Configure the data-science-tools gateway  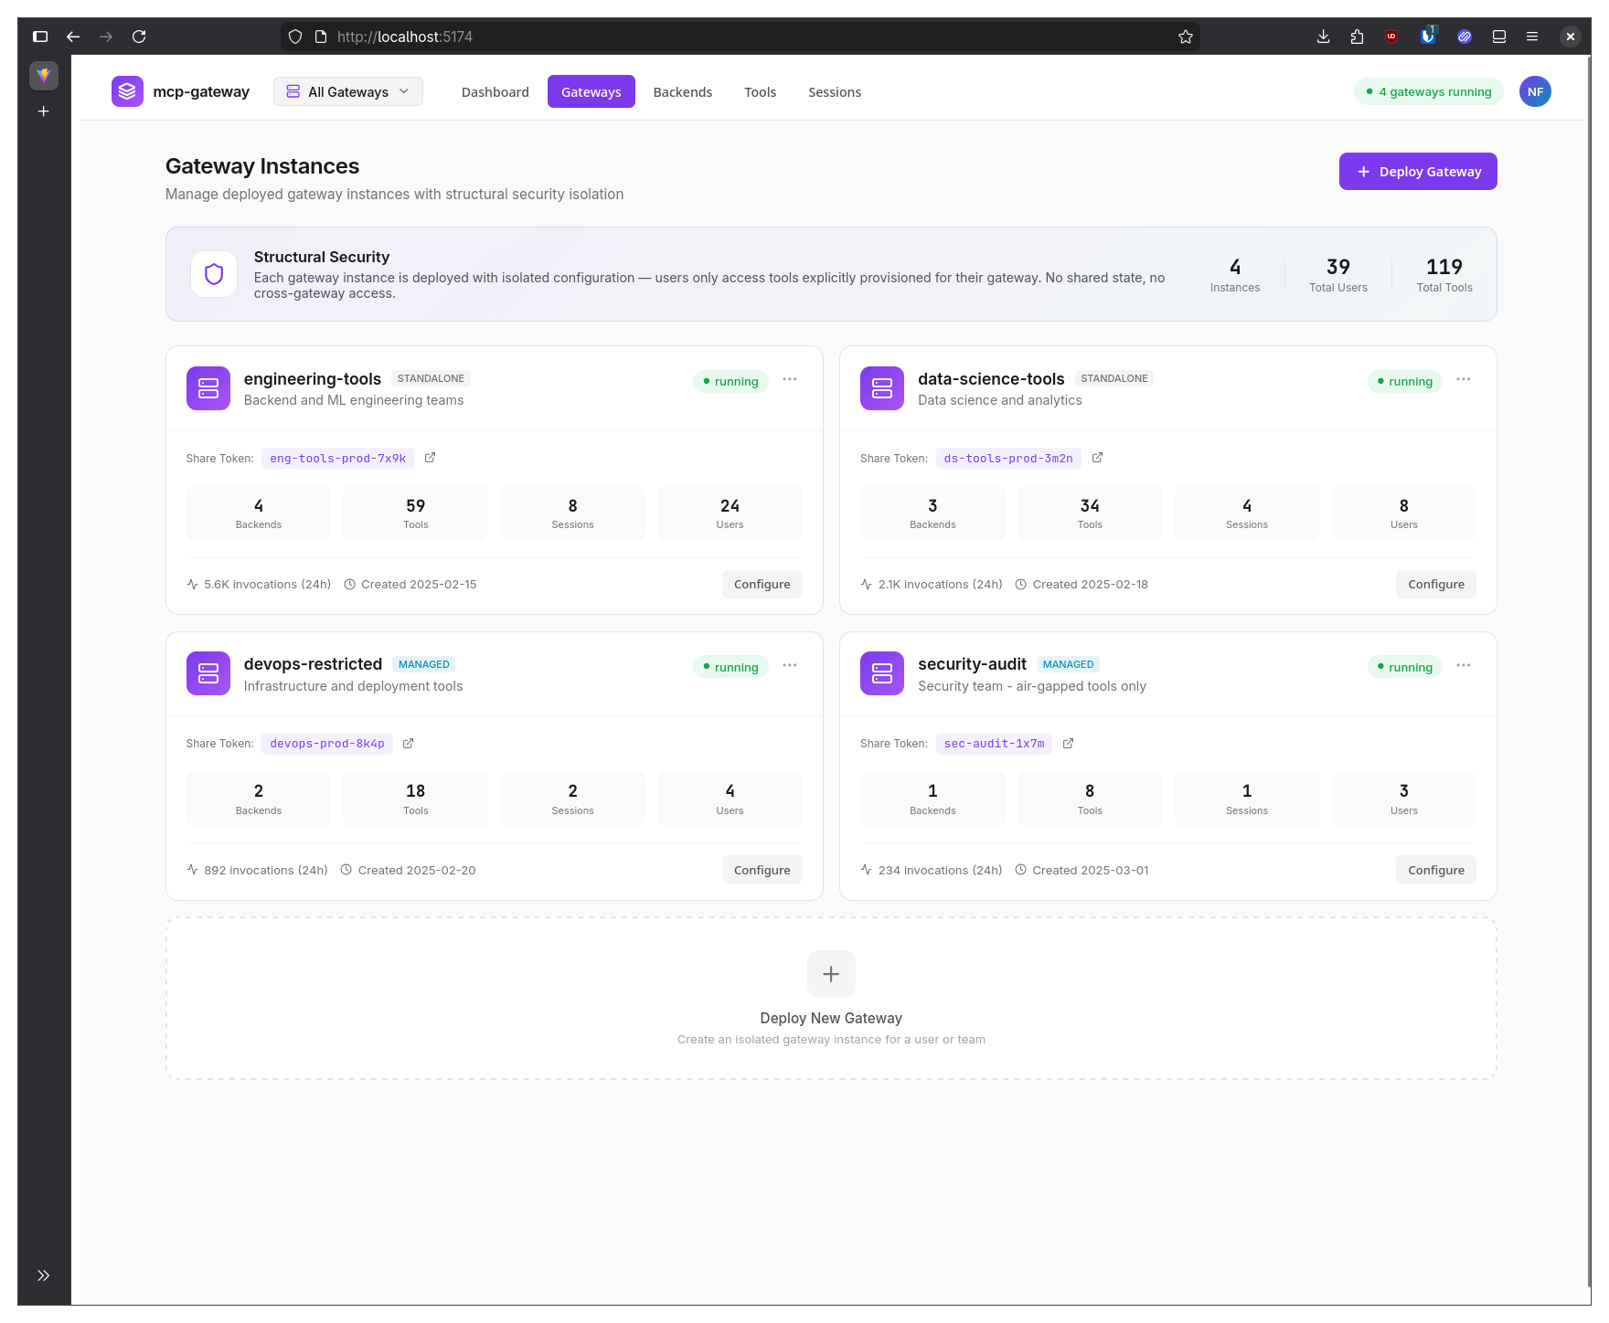[1435, 584]
